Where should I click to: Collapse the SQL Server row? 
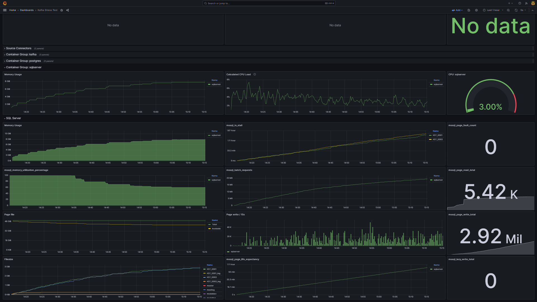pos(13,118)
